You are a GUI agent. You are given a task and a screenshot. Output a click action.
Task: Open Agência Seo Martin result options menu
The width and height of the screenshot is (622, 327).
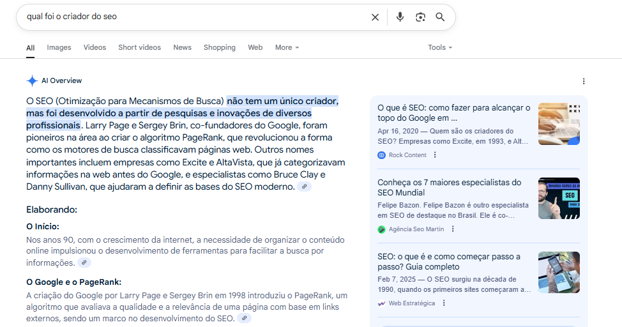(x=453, y=229)
